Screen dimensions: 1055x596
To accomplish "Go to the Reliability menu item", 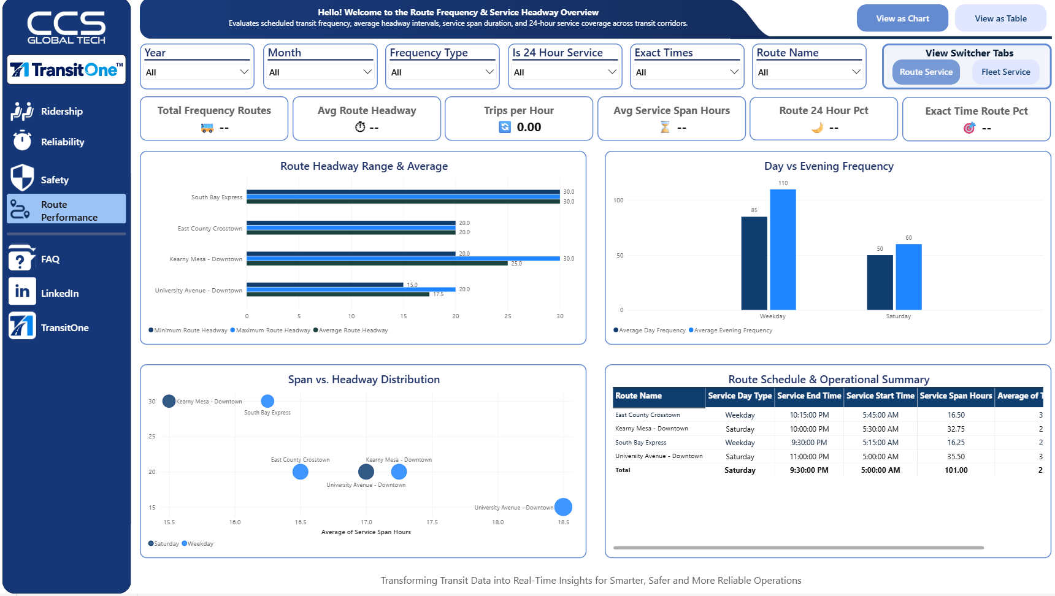I will click(63, 142).
